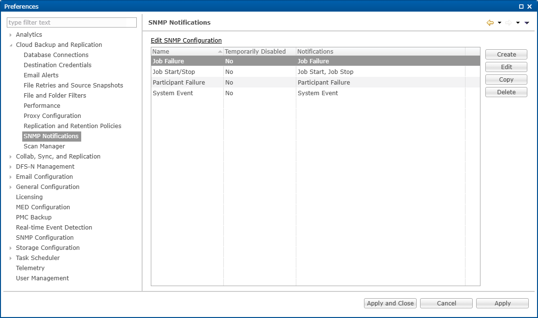
Task: Open Destination Credentials preferences
Action: pyautogui.click(x=58, y=65)
